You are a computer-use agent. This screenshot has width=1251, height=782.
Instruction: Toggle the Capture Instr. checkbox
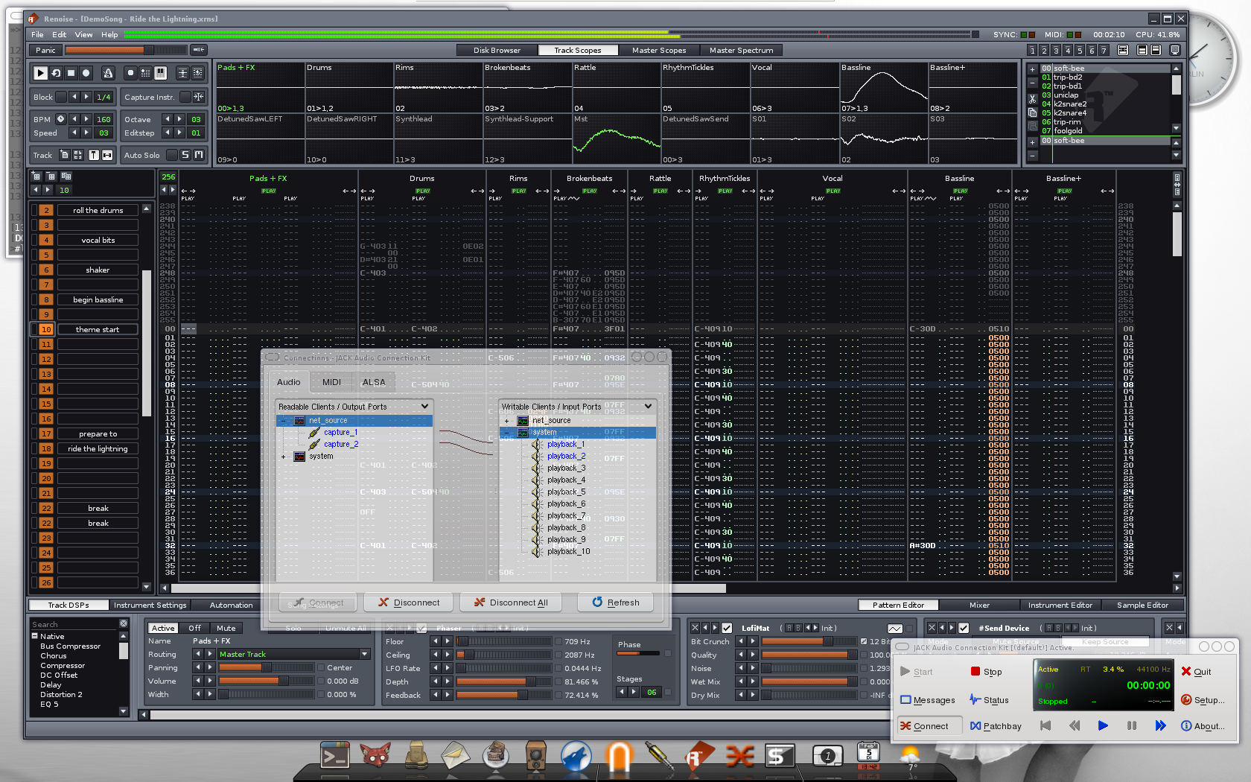point(184,97)
